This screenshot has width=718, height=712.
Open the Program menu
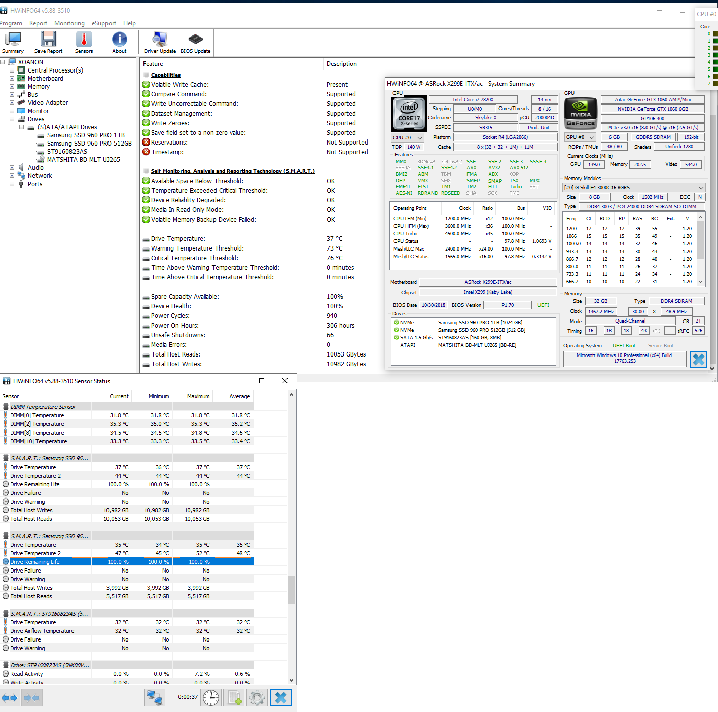click(x=11, y=23)
